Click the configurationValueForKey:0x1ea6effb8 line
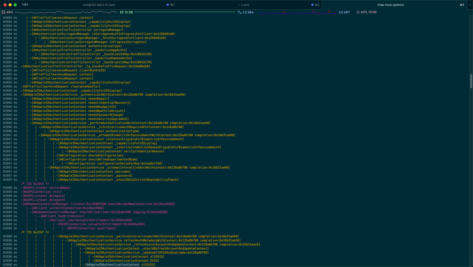The image size is (473, 267). [x=114, y=163]
